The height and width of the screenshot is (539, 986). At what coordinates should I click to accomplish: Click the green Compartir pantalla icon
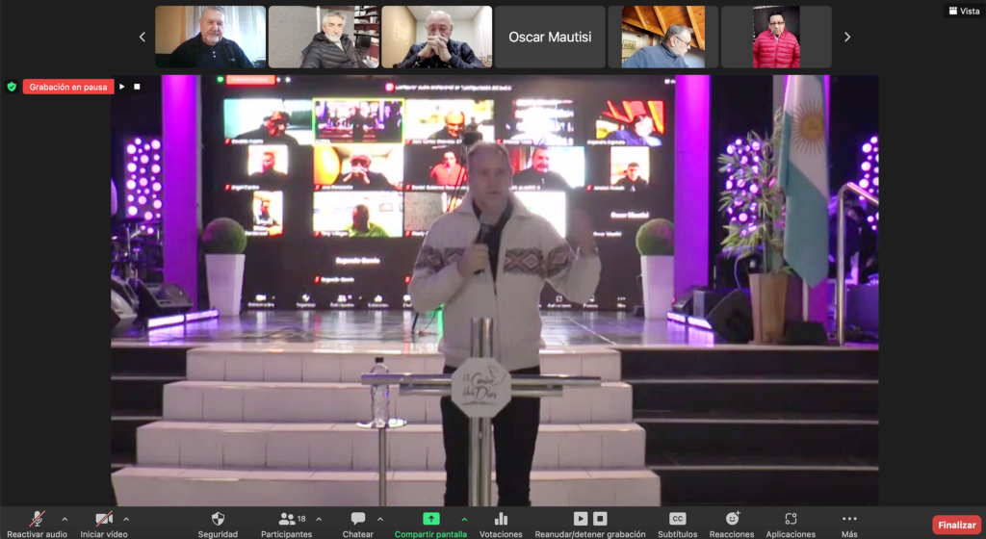430,518
